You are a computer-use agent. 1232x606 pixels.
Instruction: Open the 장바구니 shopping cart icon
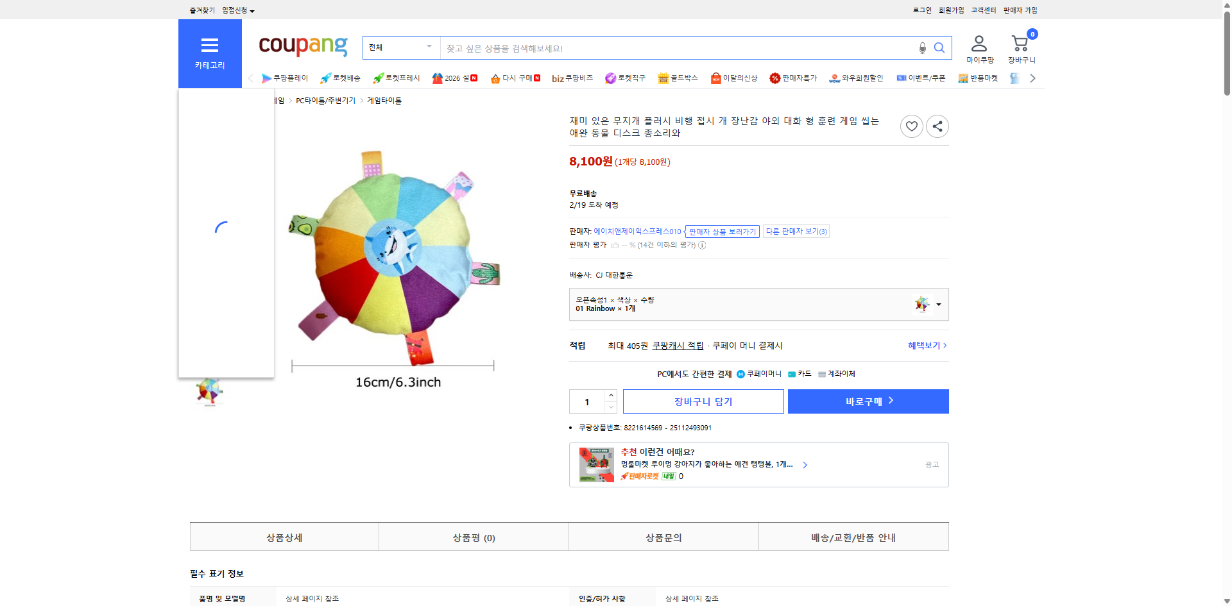tap(1020, 43)
